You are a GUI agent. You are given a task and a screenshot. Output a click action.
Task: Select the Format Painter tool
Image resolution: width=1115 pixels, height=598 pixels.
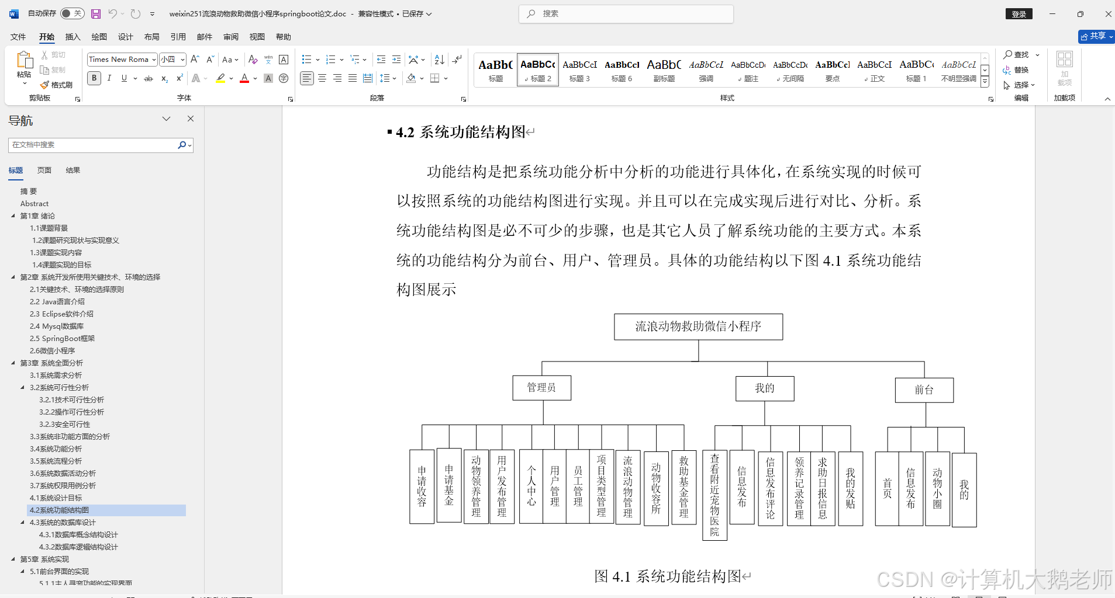point(56,85)
